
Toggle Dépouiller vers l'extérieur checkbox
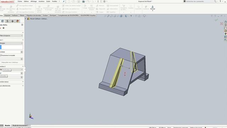click(1, 63)
